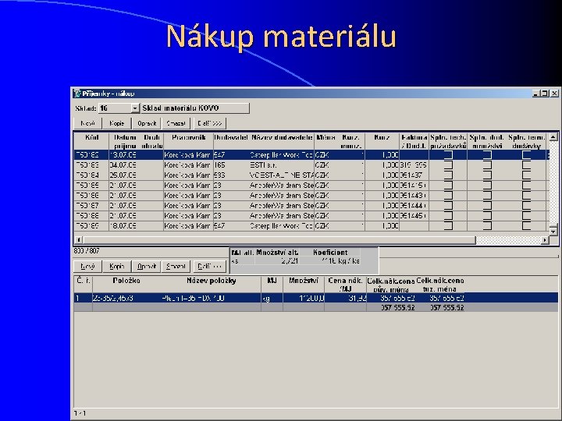The height and width of the screenshot is (421, 562).
Task: Click the Cena nák. /MJ column header
Action: coord(346,285)
